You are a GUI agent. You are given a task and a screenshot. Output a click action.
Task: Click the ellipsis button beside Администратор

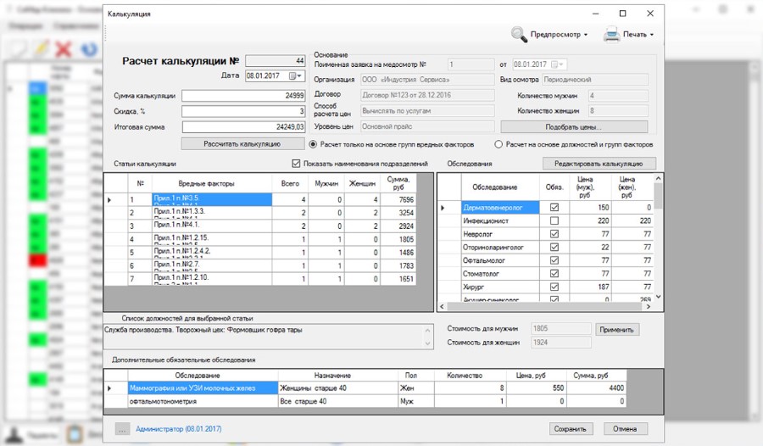click(x=122, y=429)
